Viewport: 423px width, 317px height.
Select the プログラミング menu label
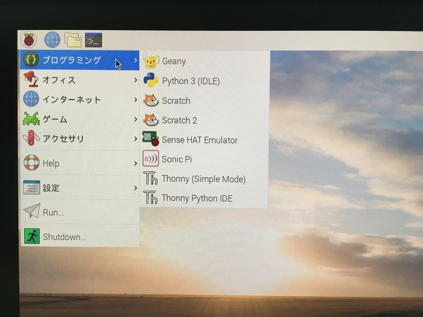pyautogui.click(x=72, y=60)
